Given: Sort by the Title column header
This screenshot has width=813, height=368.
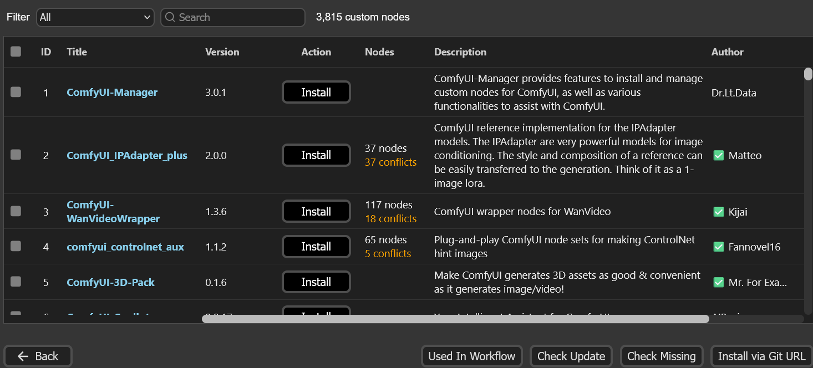Looking at the screenshot, I should [77, 52].
